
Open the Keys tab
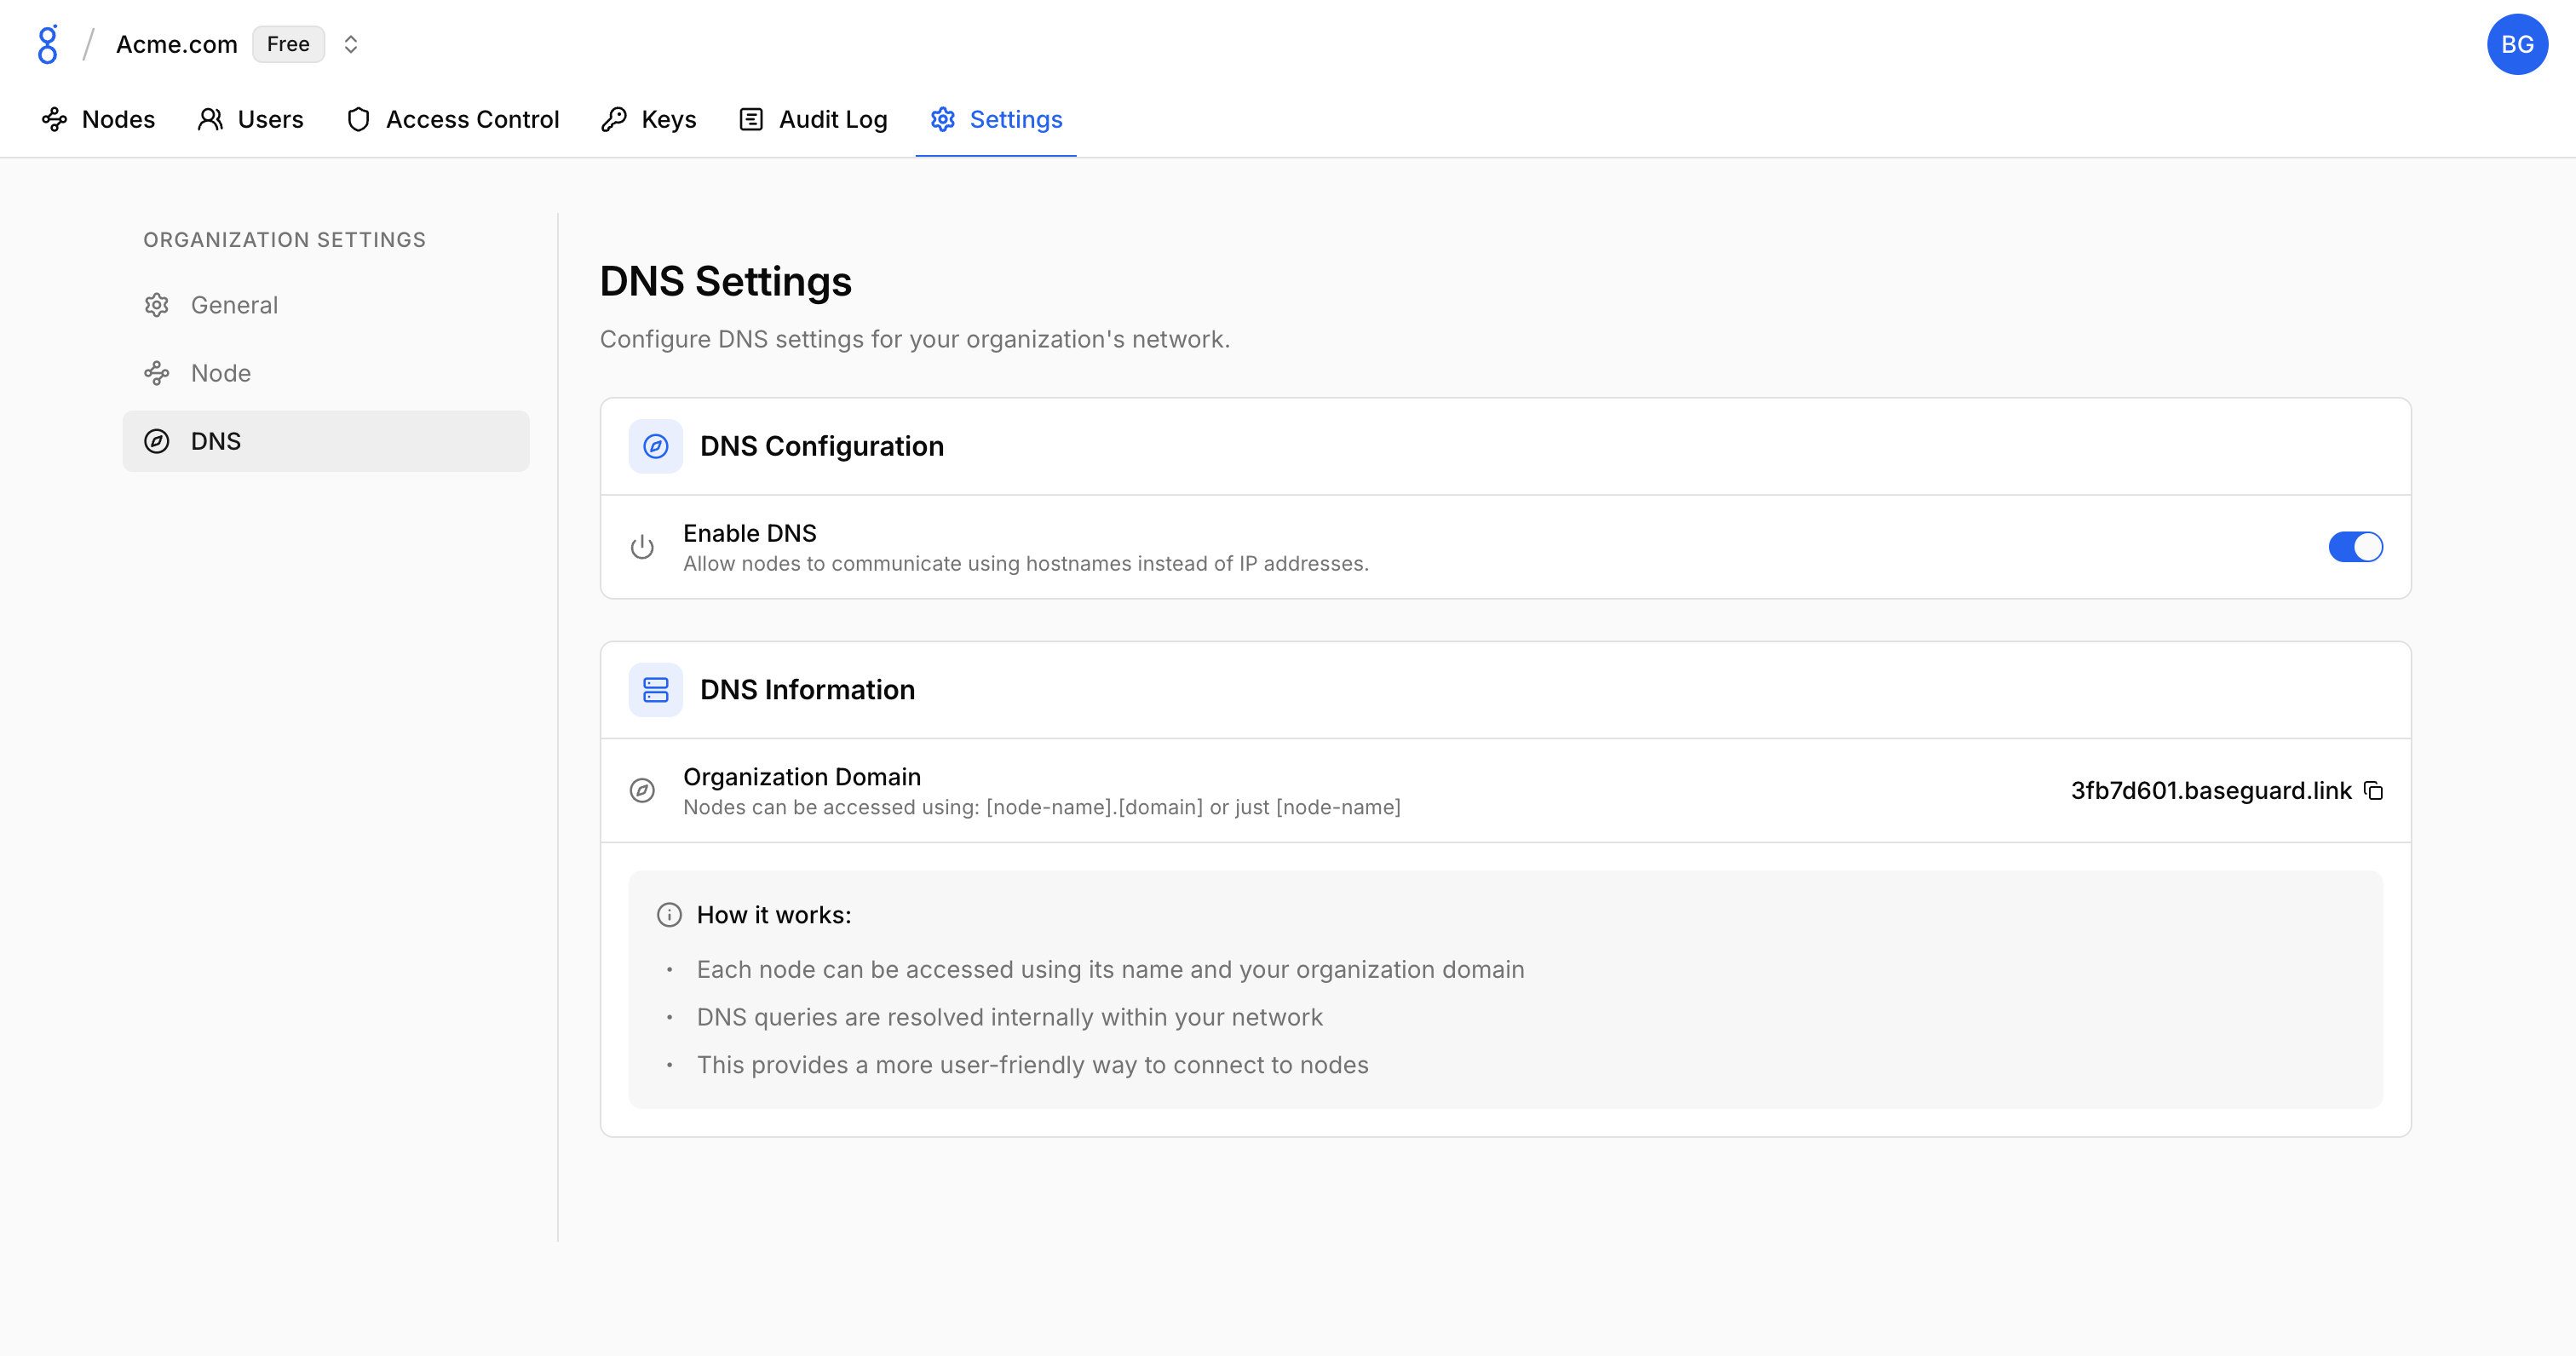click(x=649, y=120)
